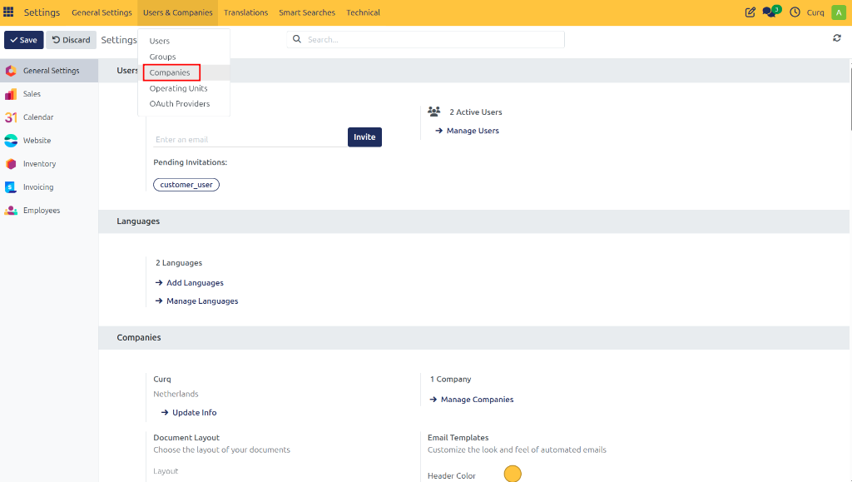852x482 pixels.
Task: Open the Smart Searches menu
Action: 307,12
